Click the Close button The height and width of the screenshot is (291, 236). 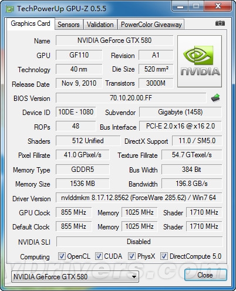pos(205,275)
